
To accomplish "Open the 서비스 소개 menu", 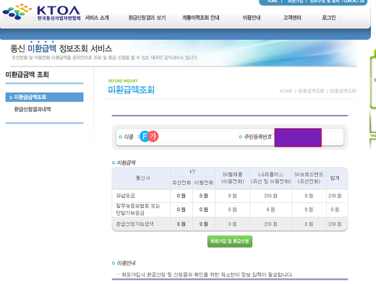I will tap(97, 17).
